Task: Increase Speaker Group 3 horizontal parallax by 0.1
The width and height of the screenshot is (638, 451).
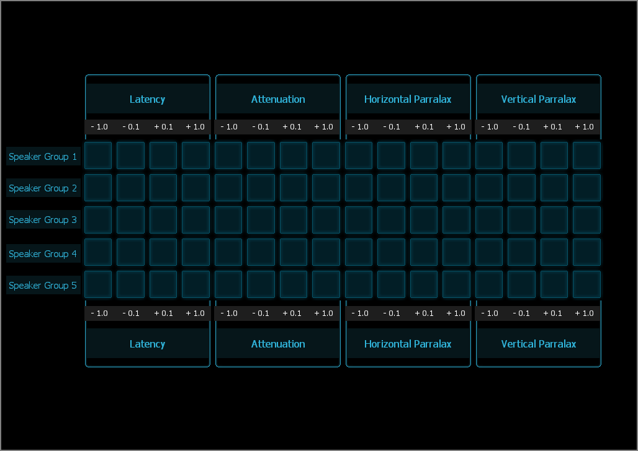Action: [x=424, y=220]
